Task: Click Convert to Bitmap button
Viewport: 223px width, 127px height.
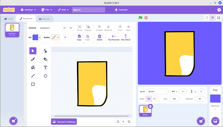Action: (64, 122)
